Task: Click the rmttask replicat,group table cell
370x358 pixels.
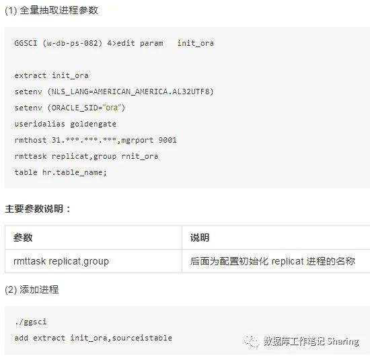Action: [94, 261]
